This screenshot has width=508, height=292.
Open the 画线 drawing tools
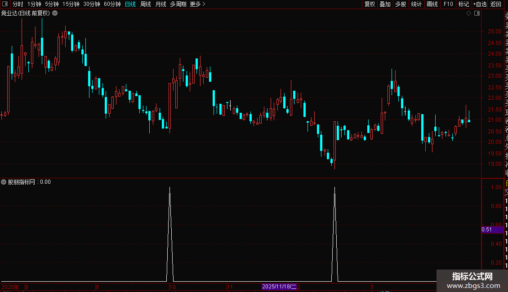pos(432,4)
